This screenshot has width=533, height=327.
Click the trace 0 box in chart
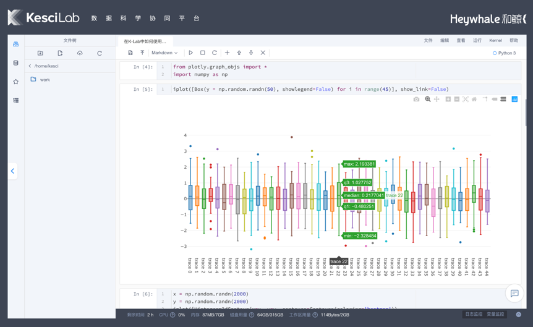[190, 197]
